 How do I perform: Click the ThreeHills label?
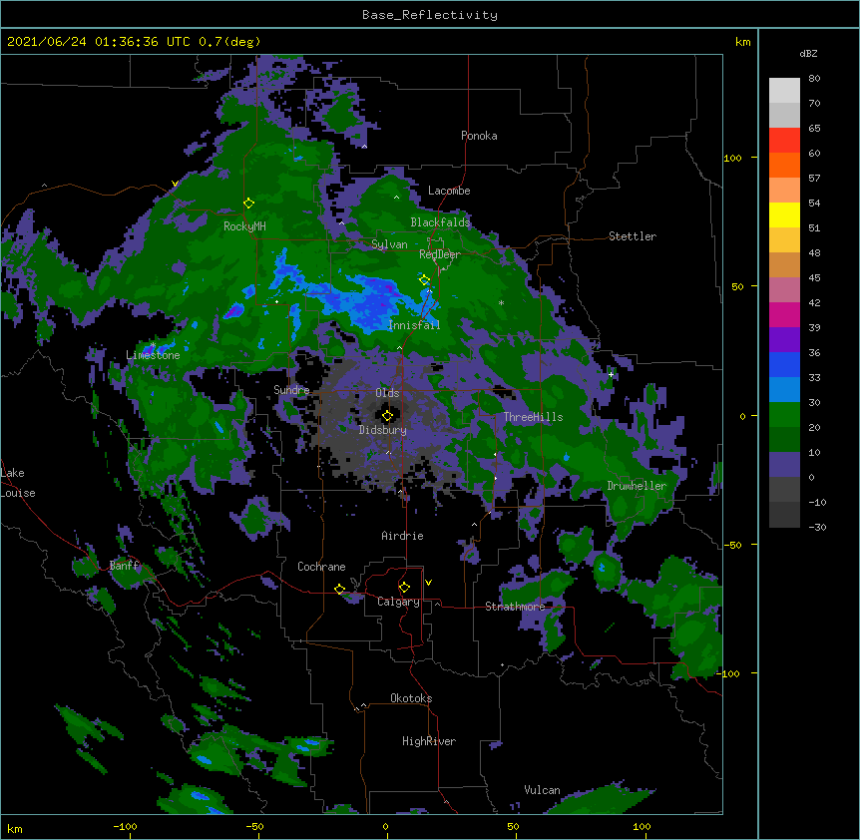(533, 417)
